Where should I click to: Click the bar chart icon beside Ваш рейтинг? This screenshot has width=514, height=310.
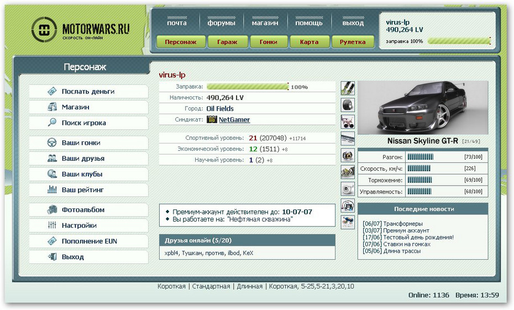tap(52, 190)
